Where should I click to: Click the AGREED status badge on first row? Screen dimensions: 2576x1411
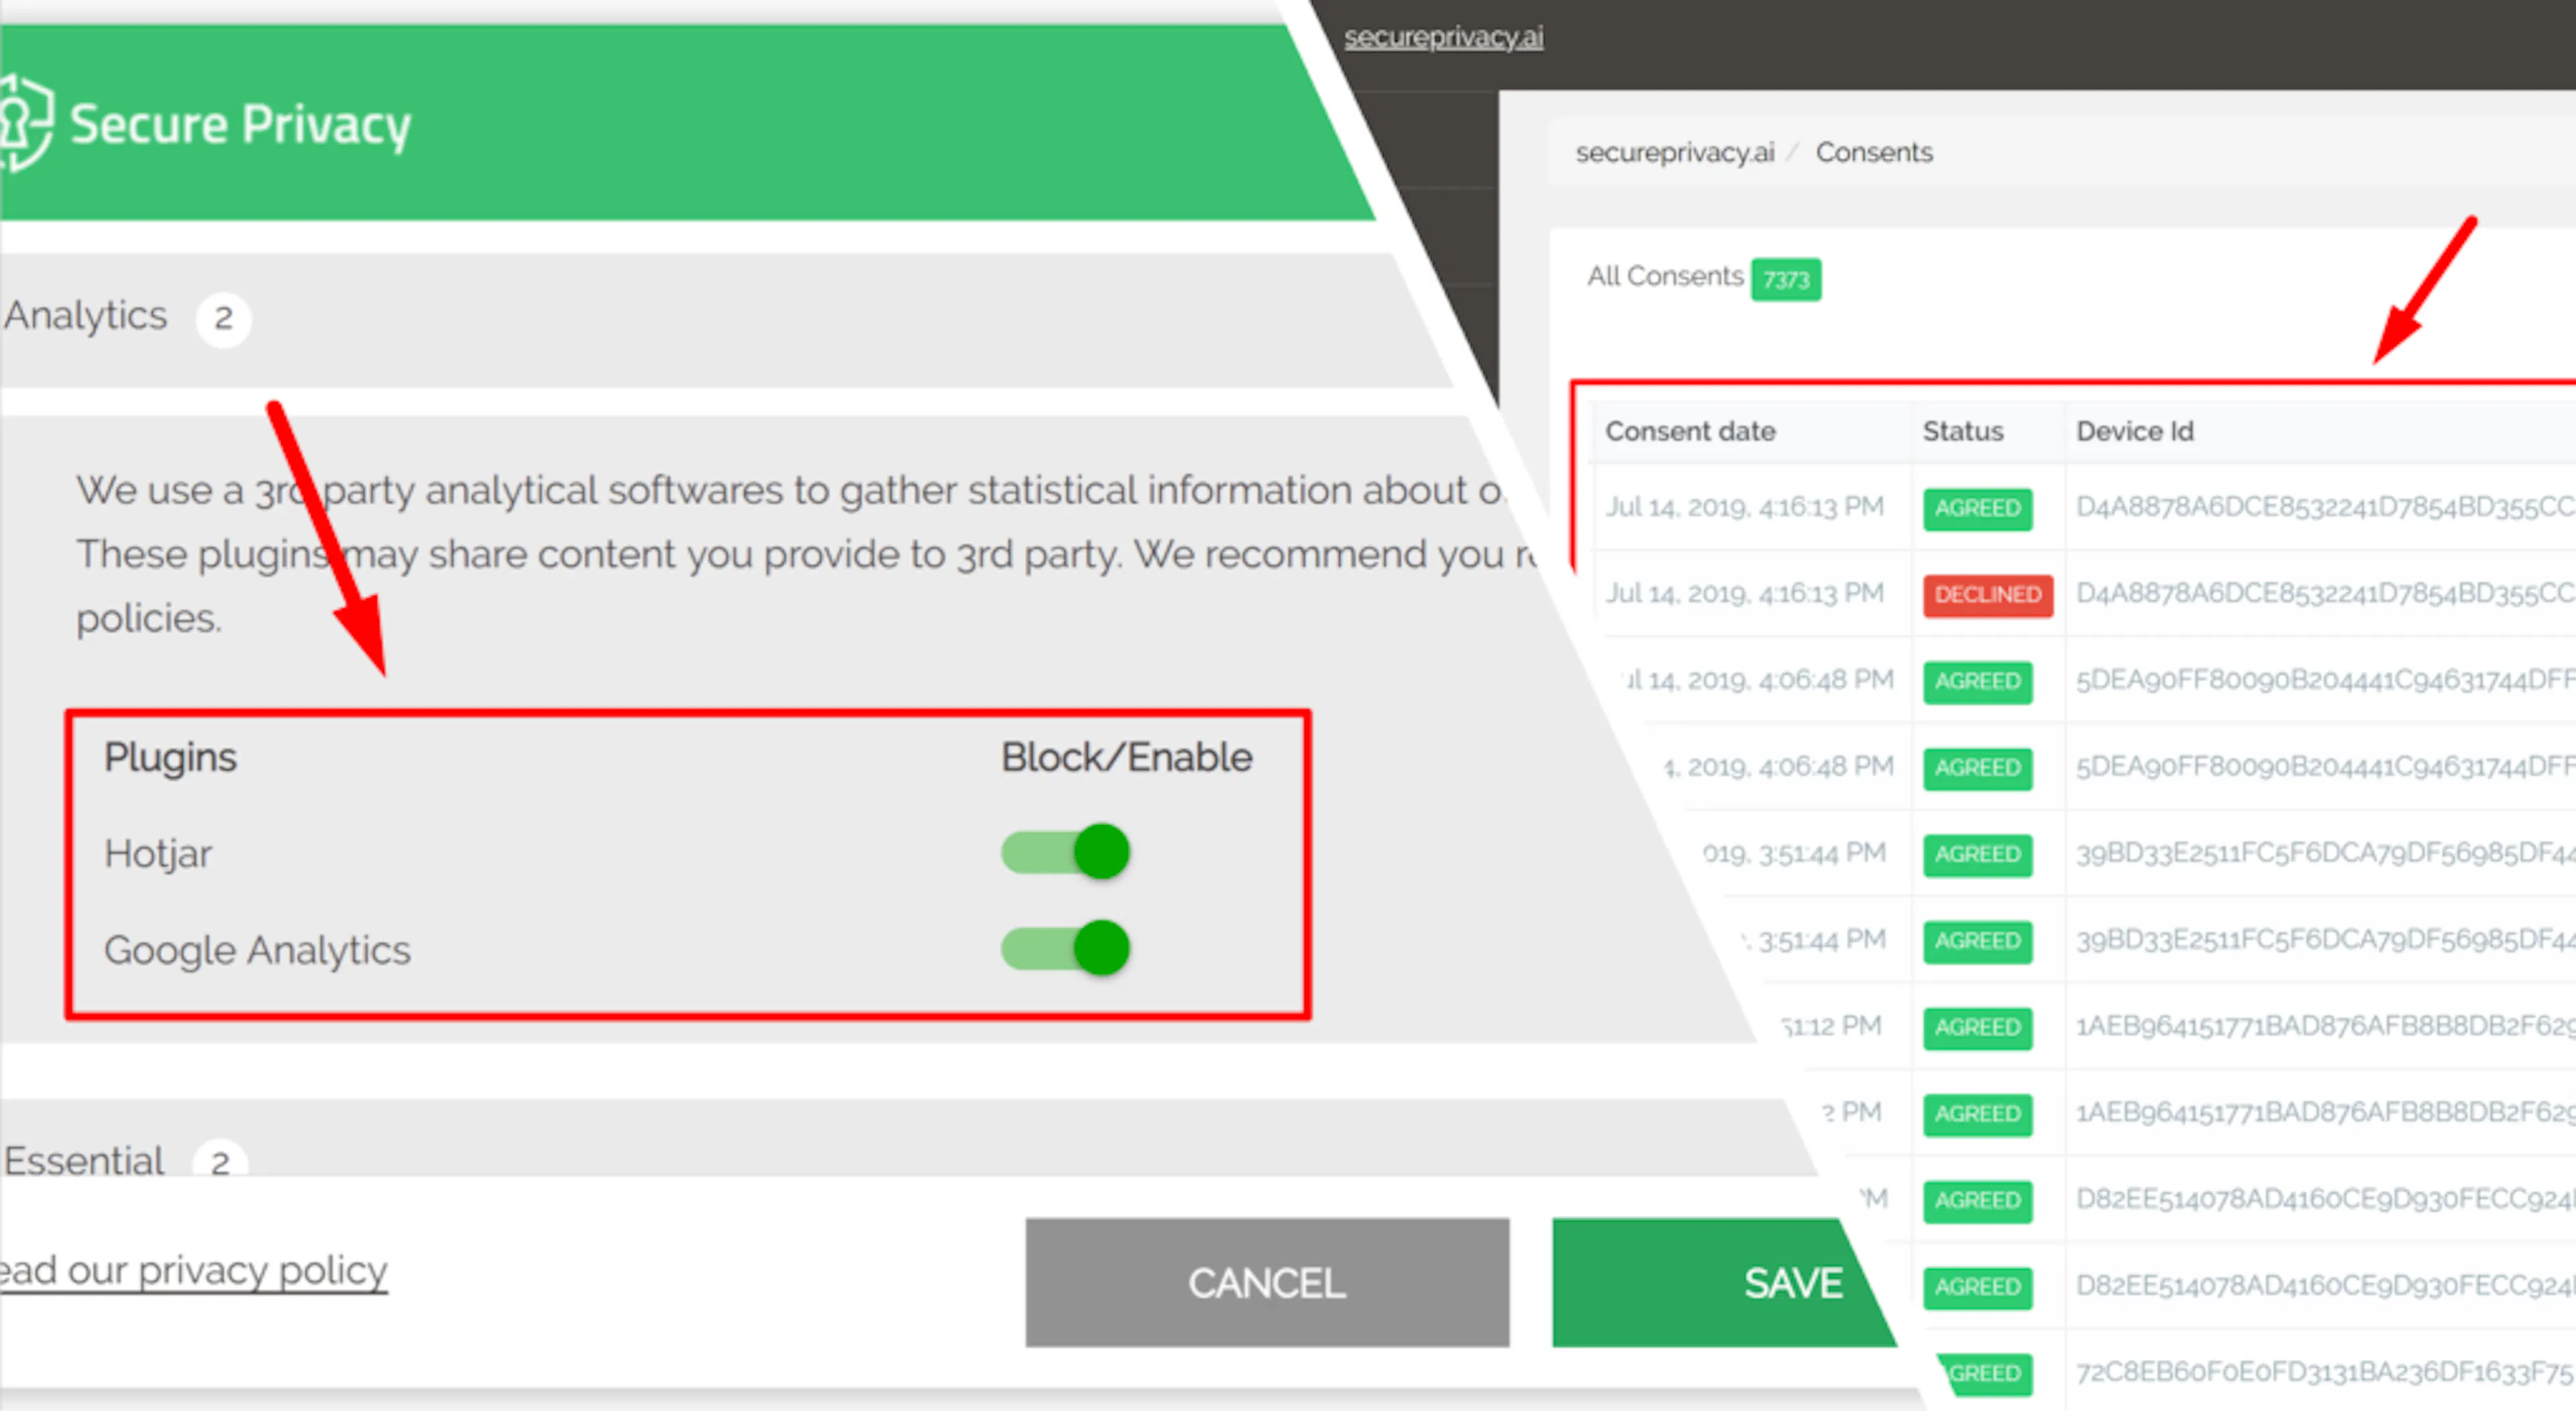tap(1977, 508)
